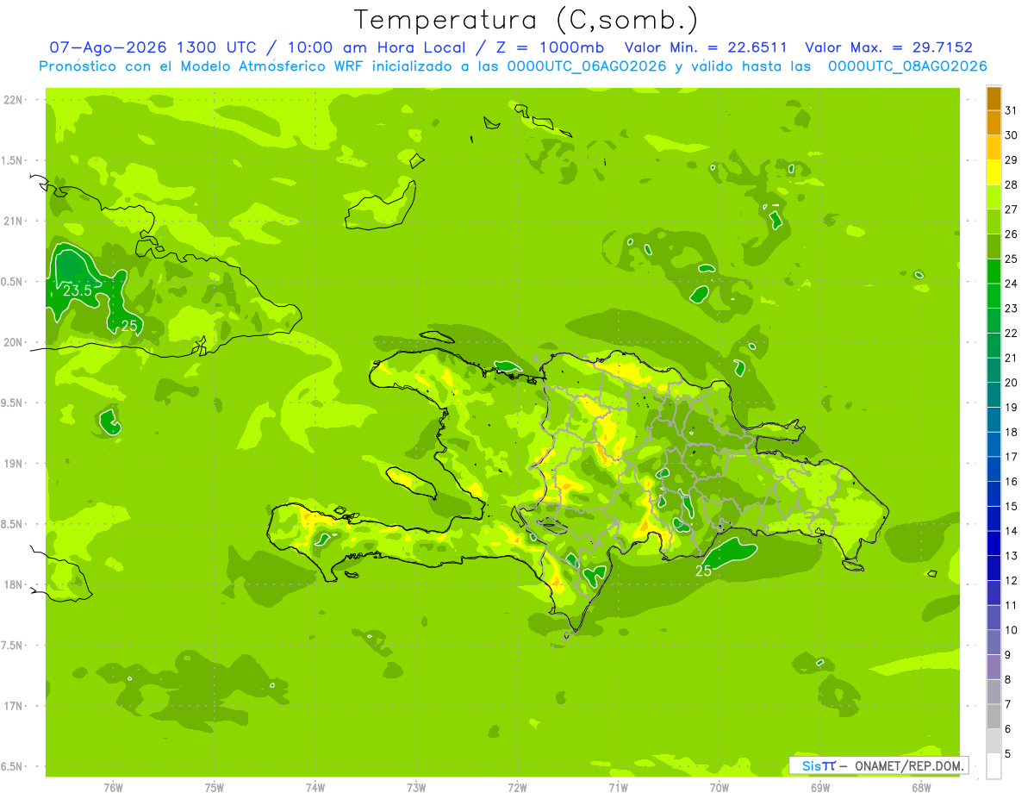Image resolution: width=1034 pixels, height=799 pixels.
Task: Click the orange-brown color swatch beside legend value 31
Action: [994, 98]
